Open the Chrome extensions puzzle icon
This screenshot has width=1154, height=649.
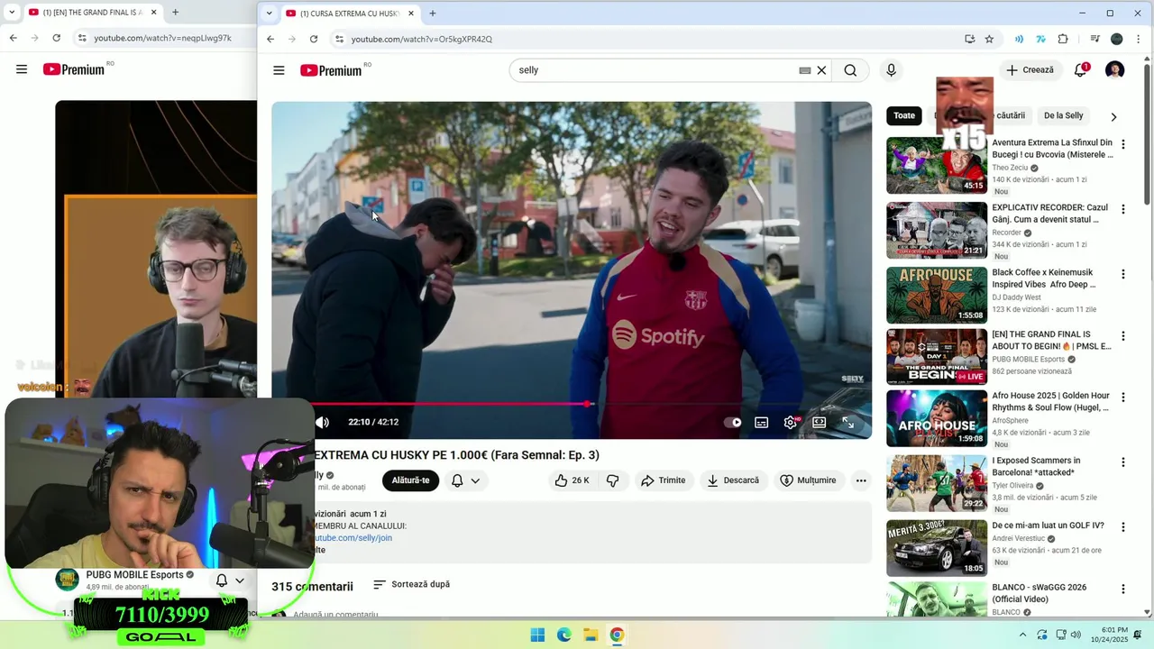pos(1063,39)
